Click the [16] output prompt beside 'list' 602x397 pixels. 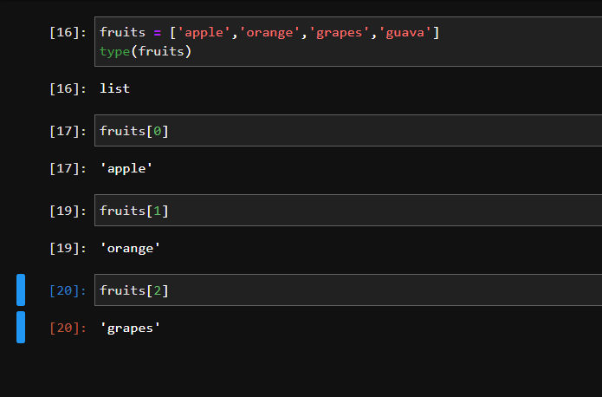tap(68, 88)
